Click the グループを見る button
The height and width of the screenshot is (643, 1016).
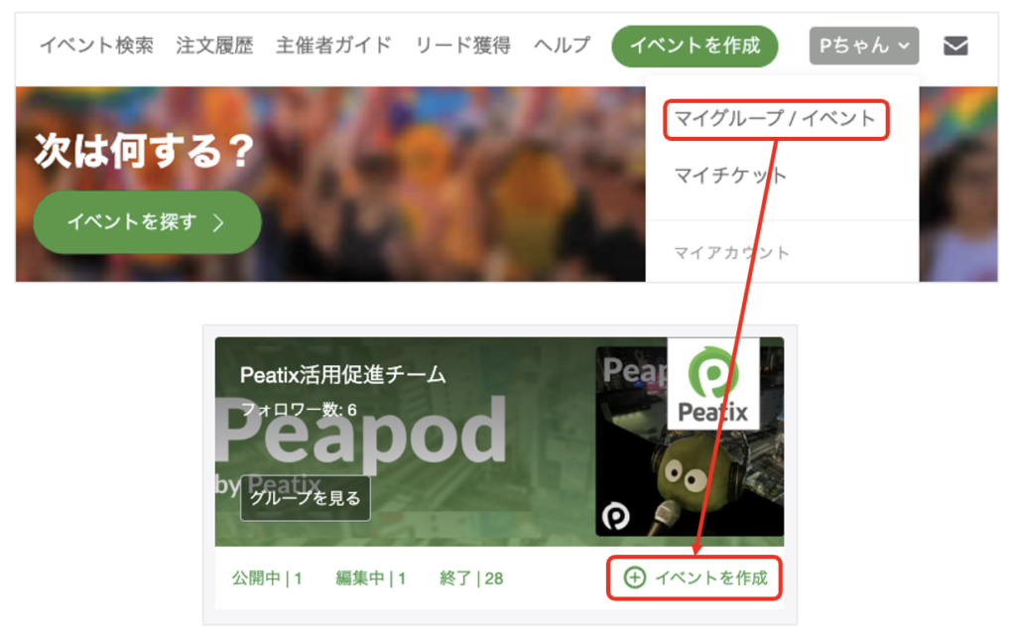click(306, 498)
